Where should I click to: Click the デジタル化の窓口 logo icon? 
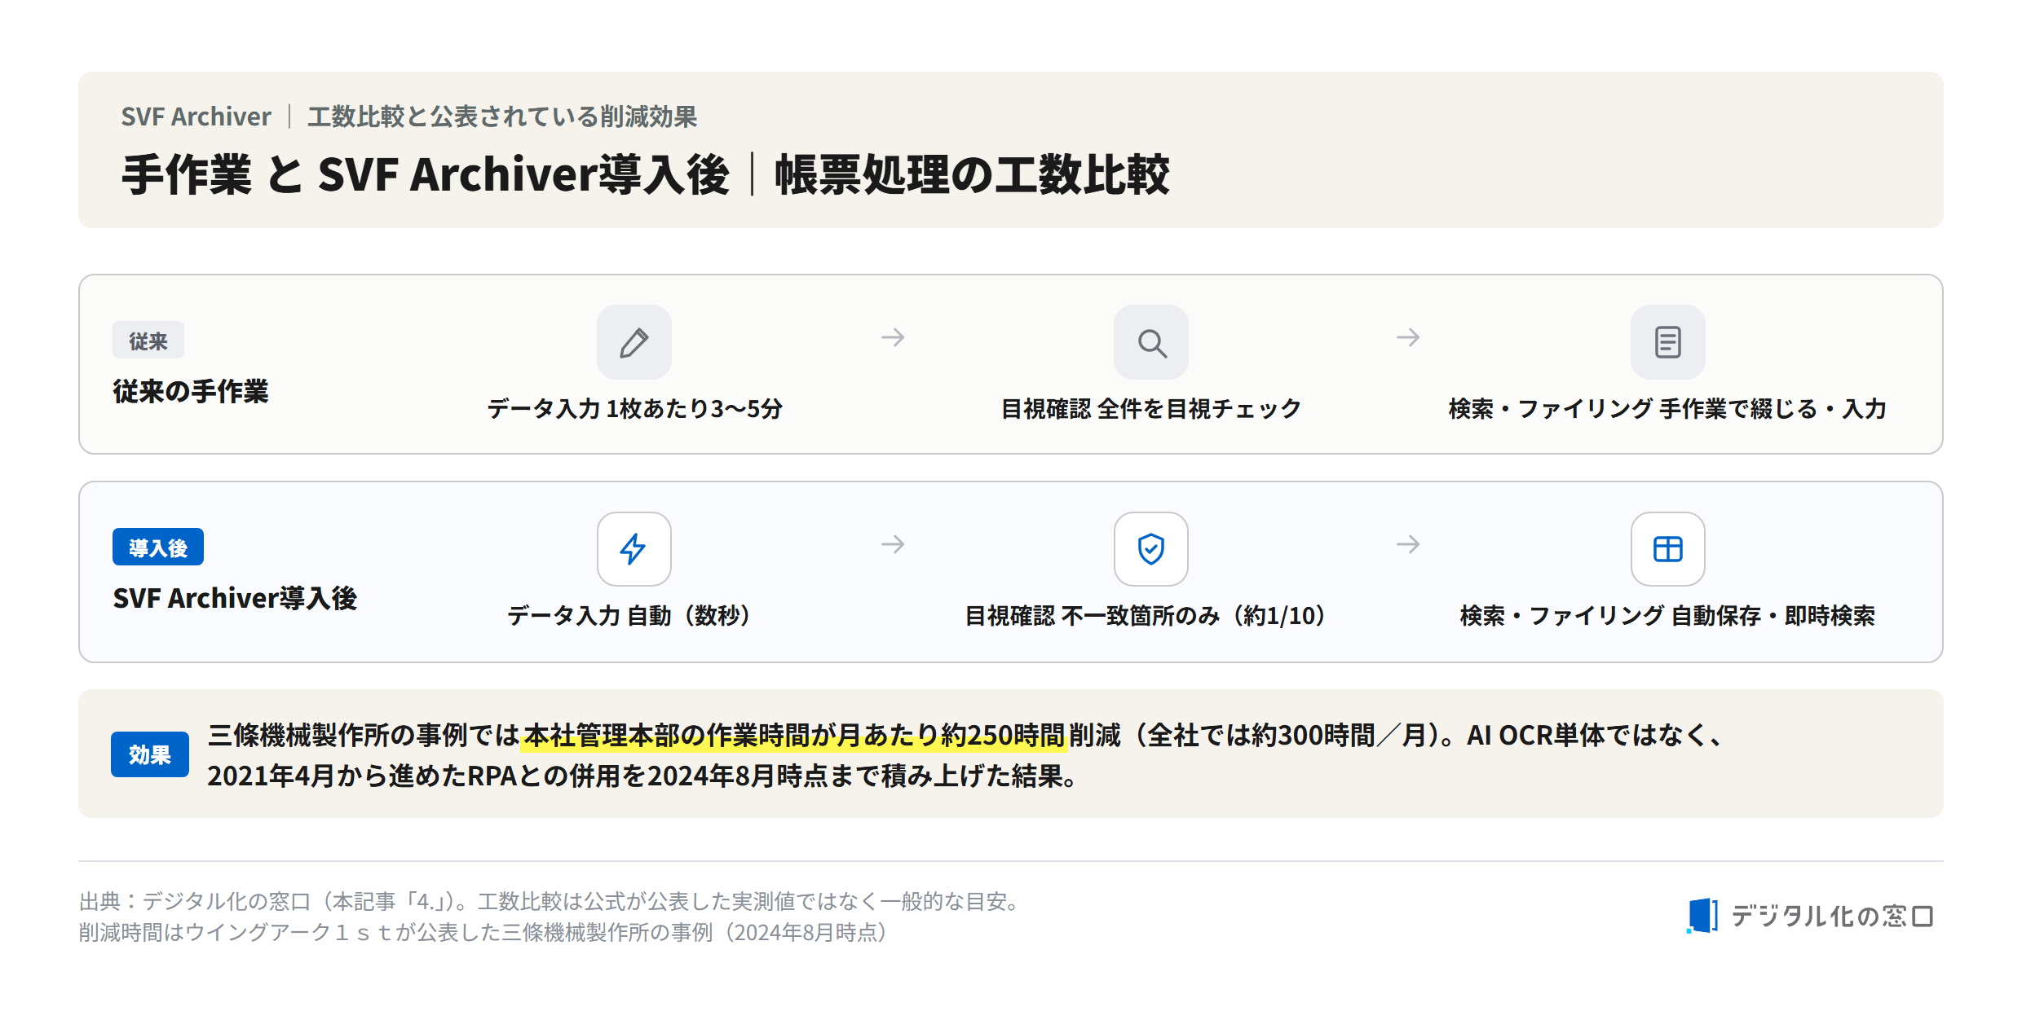pyautogui.click(x=1702, y=916)
